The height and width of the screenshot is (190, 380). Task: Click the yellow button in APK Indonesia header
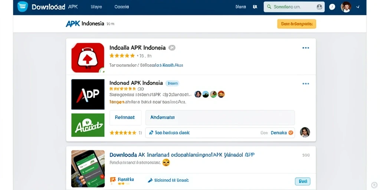[297, 24]
